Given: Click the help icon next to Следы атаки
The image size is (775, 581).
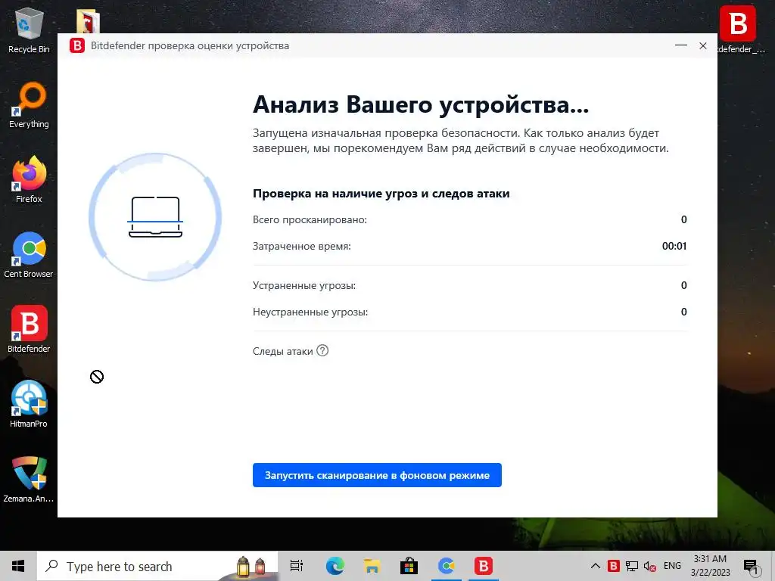Looking at the screenshot, I should tap(322, 351).
